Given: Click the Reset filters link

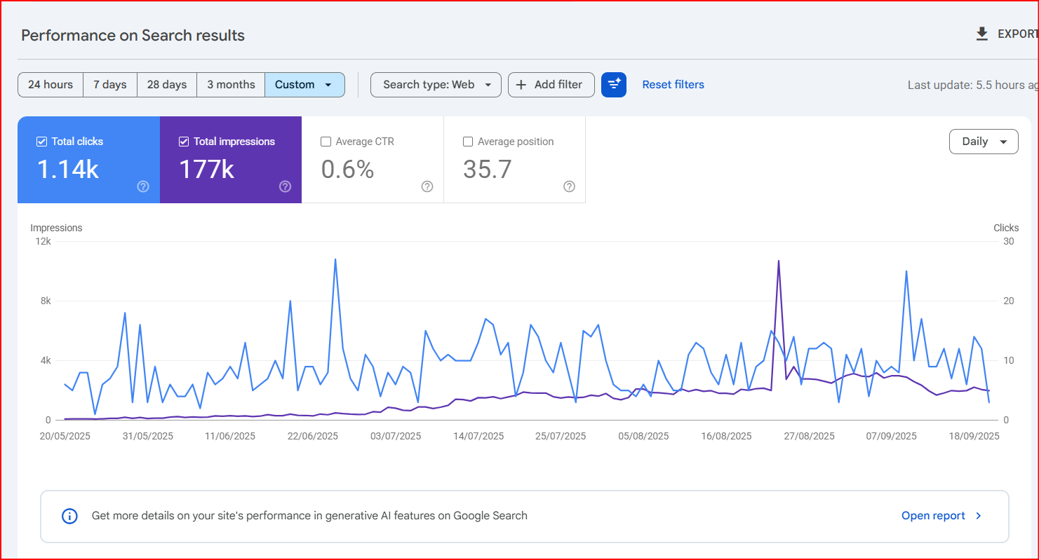Looking at the screenshot, I should tap(673, 85).
